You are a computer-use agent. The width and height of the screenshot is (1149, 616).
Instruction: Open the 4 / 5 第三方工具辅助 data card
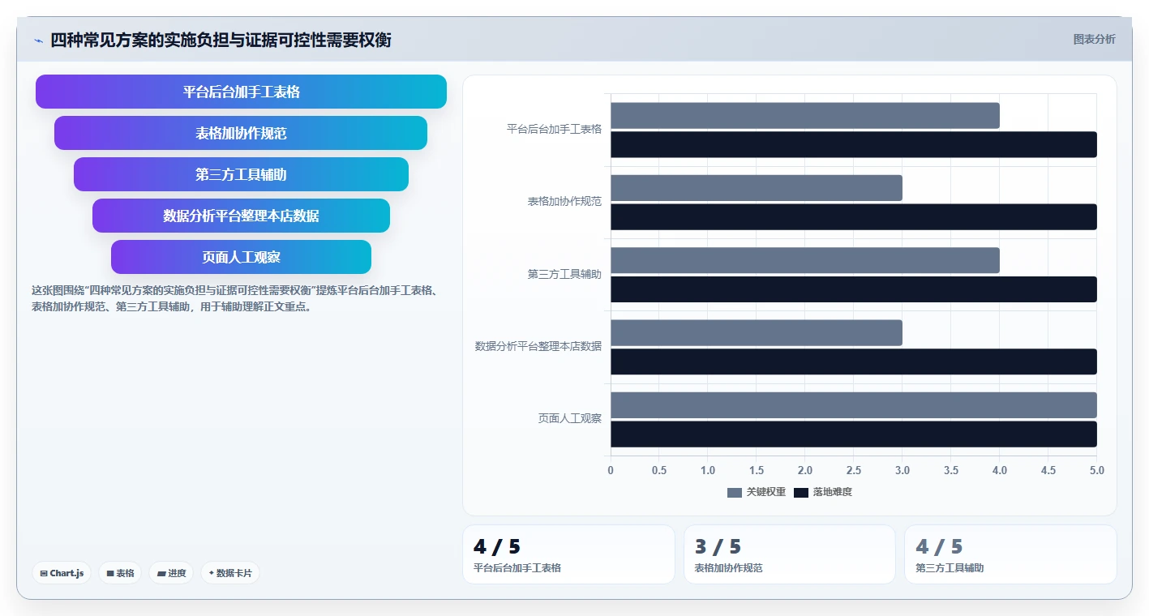pos(1010,554)
